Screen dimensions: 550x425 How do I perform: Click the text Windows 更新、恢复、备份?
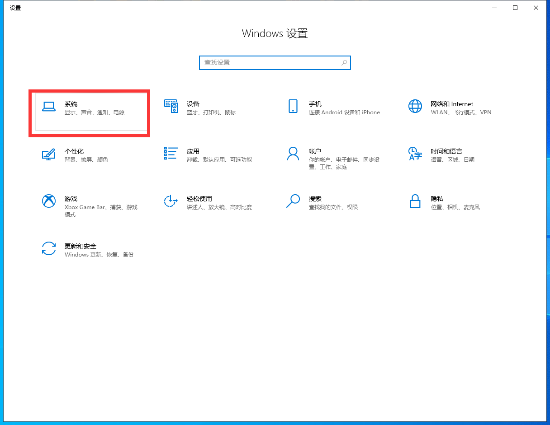coord(99,255)
